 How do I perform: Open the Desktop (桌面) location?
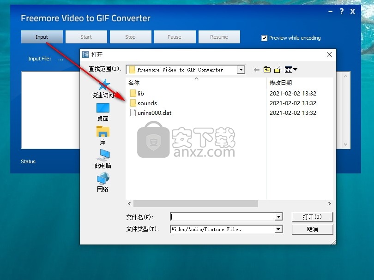point(103,113)
